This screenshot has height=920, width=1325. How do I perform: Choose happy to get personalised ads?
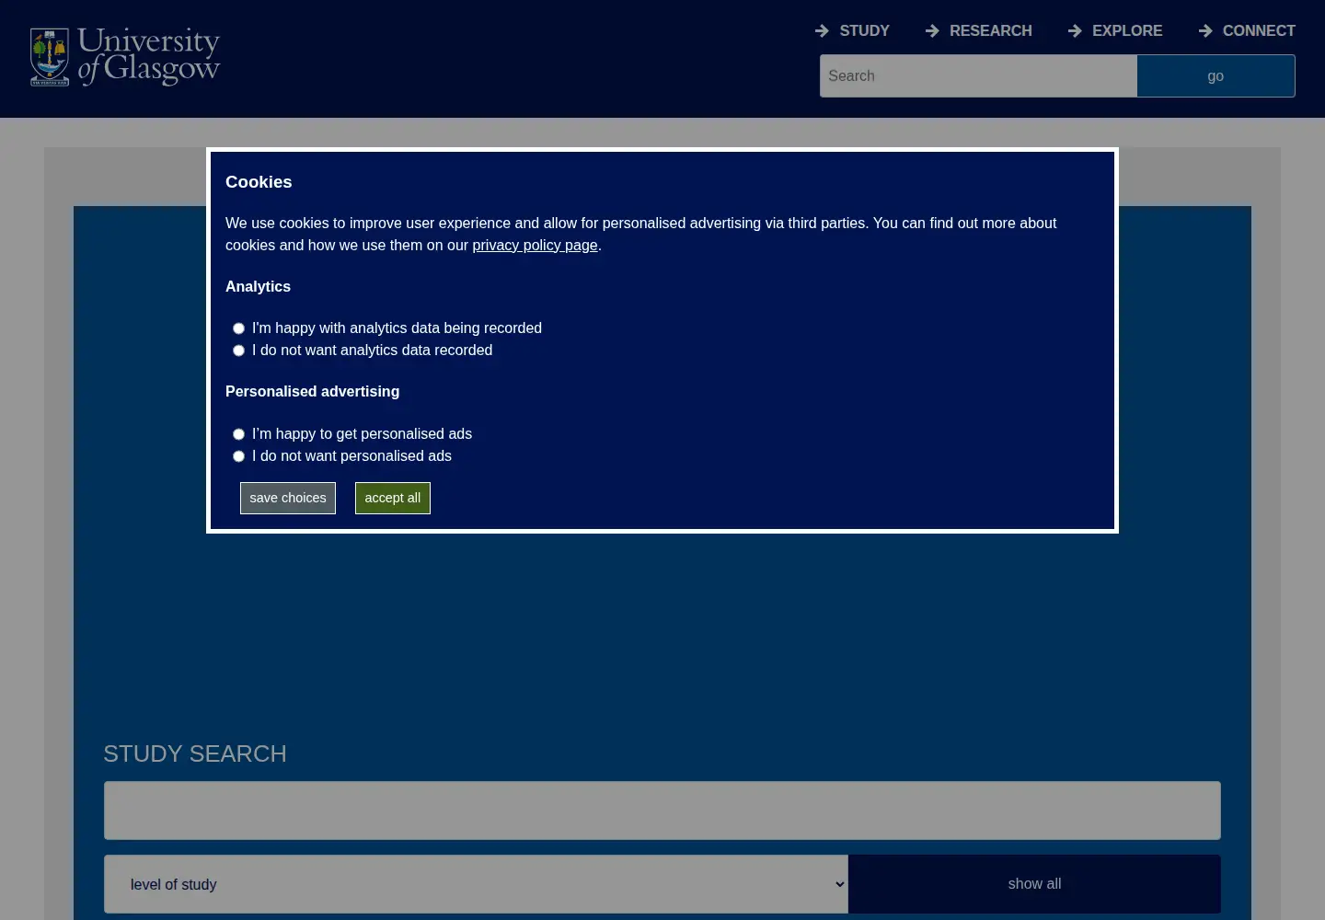[x=238, y=434]
